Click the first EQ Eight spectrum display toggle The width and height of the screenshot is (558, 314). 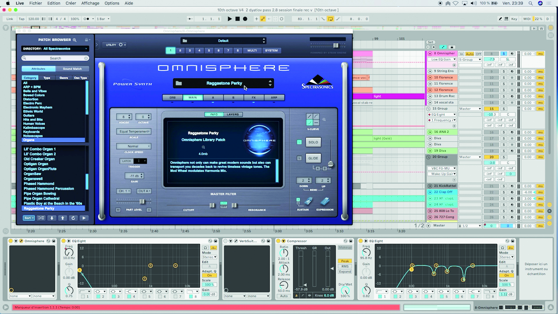[x=214, y=248]
